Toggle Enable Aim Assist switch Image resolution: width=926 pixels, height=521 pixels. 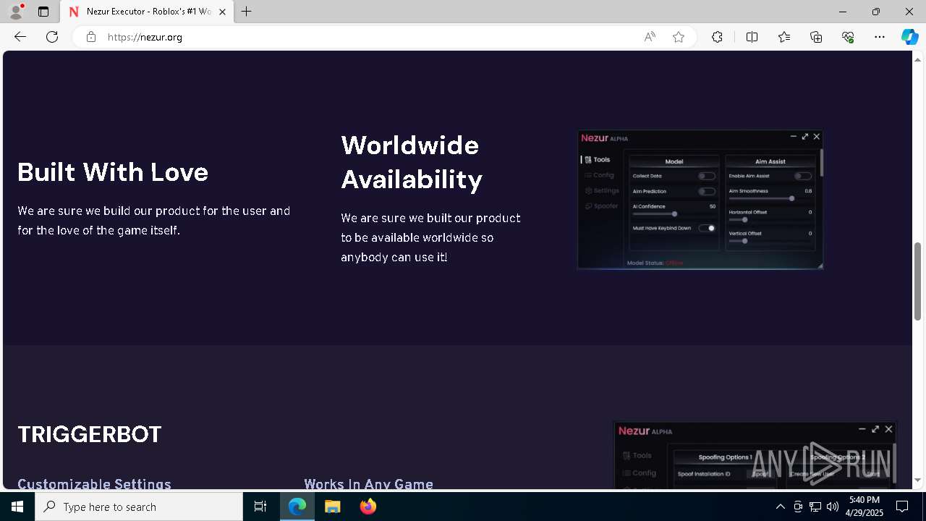point(803,176)
